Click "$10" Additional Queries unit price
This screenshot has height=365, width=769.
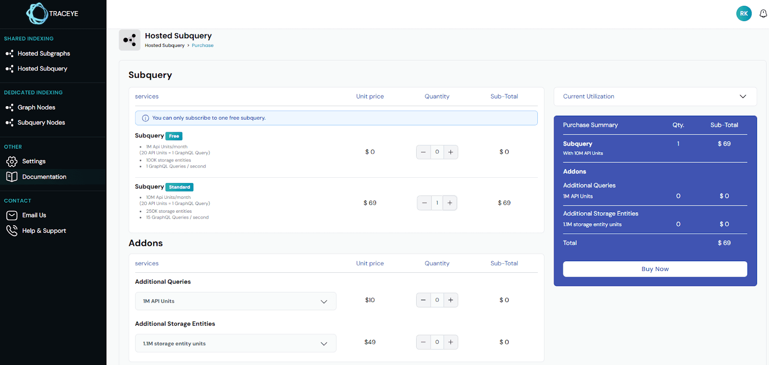(370, 300)
